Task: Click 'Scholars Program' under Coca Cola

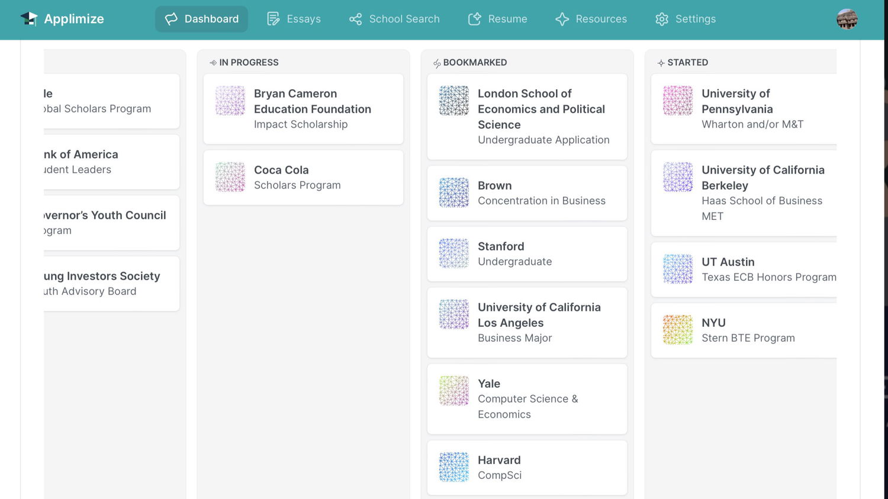Action: 297,185
